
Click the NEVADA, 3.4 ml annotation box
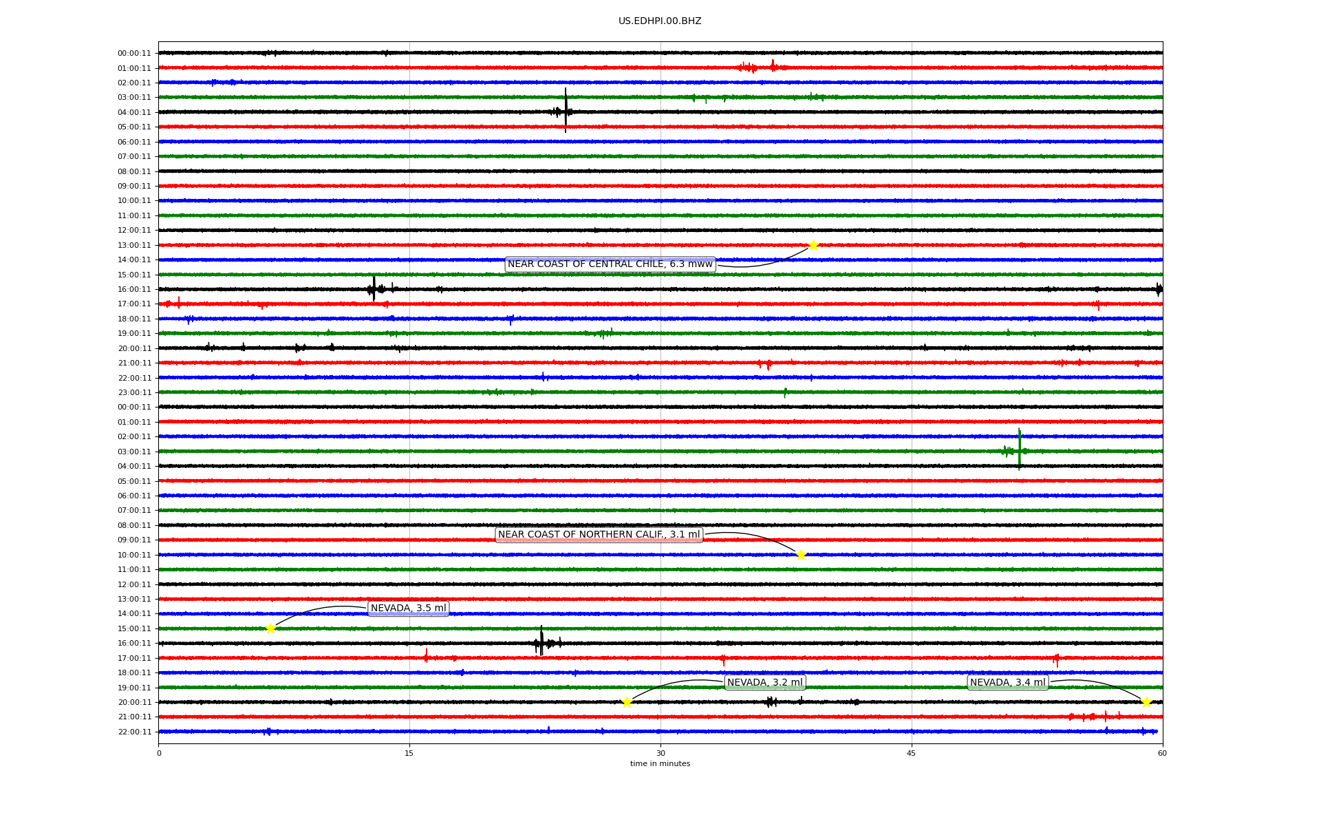pyautogui.click(x=1007, y=683)
